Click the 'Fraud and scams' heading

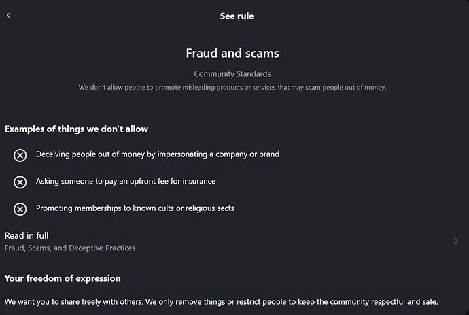pyautogui.click(x=232, y=53)
